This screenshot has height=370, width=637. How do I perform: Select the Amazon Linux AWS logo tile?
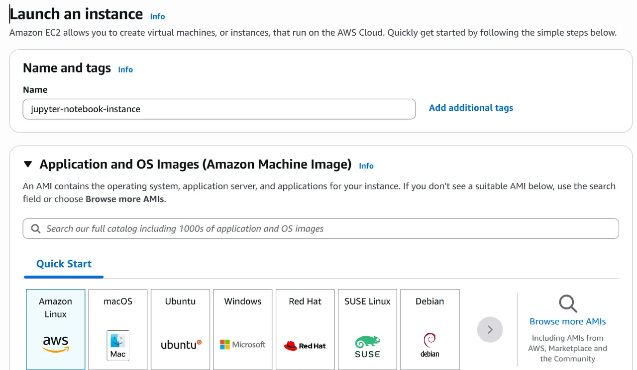(55, 343)
